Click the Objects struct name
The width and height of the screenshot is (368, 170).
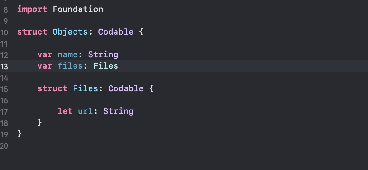70,32
